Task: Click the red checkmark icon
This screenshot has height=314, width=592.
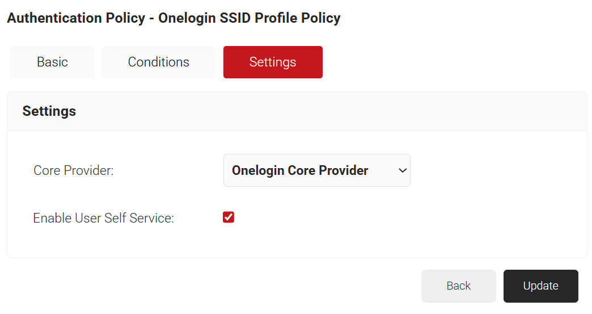Action: click(229, 217)
